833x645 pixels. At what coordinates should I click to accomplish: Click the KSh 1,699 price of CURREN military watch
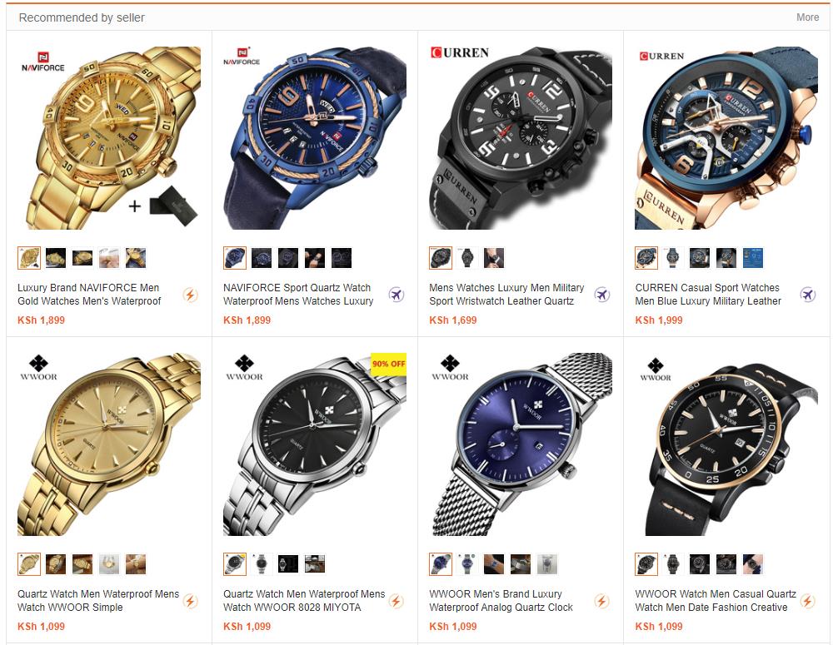(x=453, y=320)
